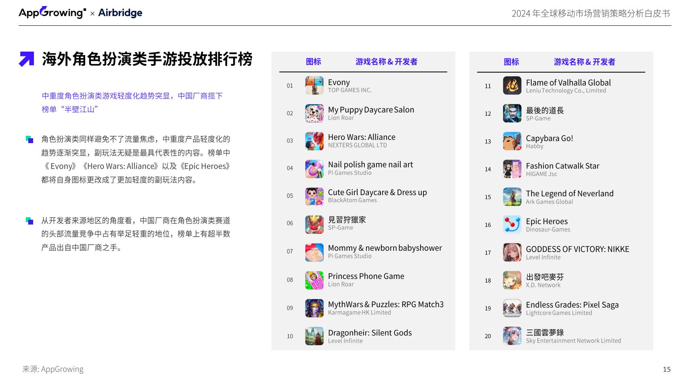Click the Princess Phone Game icon
This screenshot has width=690, height=387.
(314, 280)
